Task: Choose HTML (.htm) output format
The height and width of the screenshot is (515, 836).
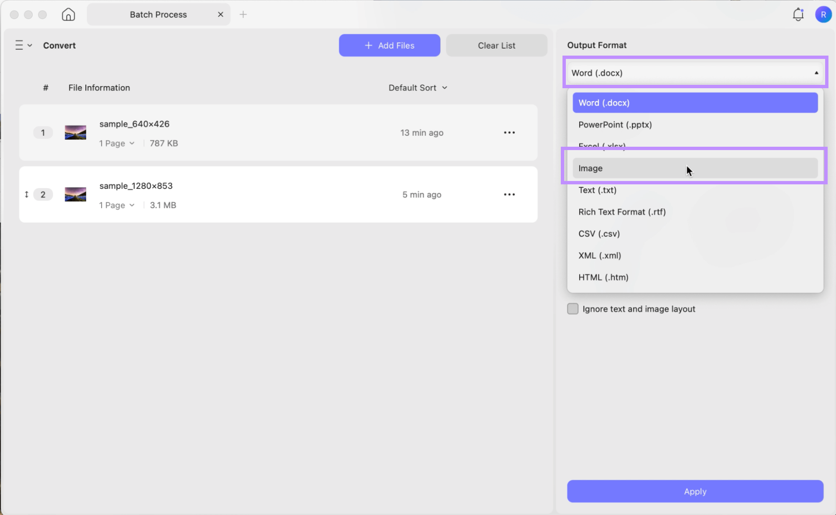Action: (695, 277)
